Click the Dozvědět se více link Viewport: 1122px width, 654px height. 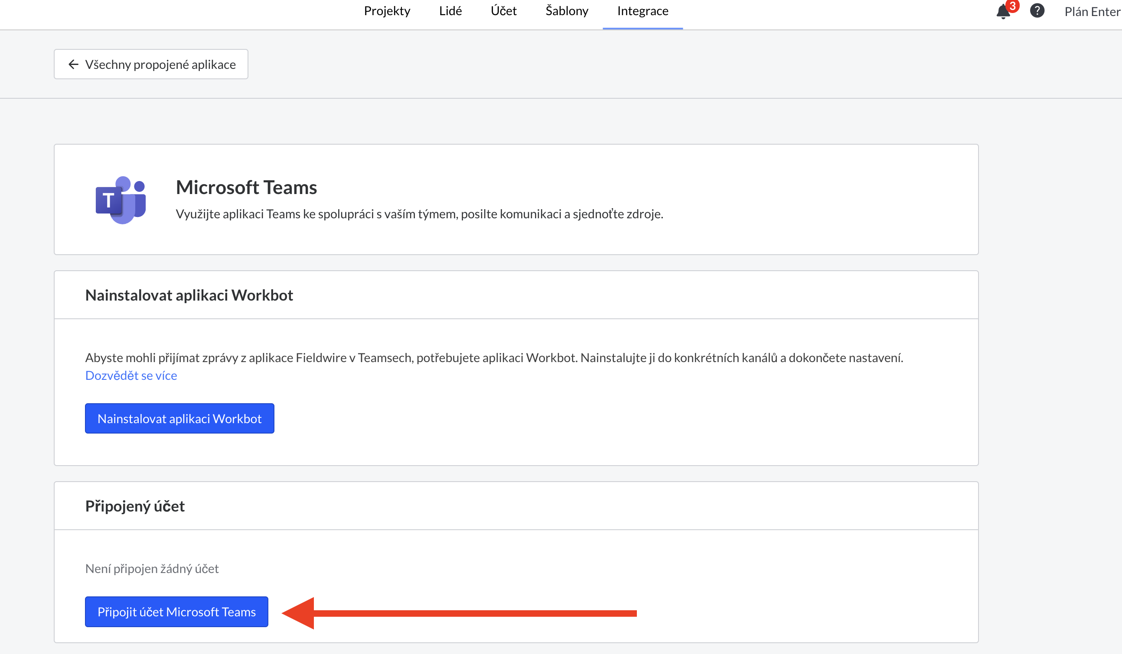[x=131, y=376]
